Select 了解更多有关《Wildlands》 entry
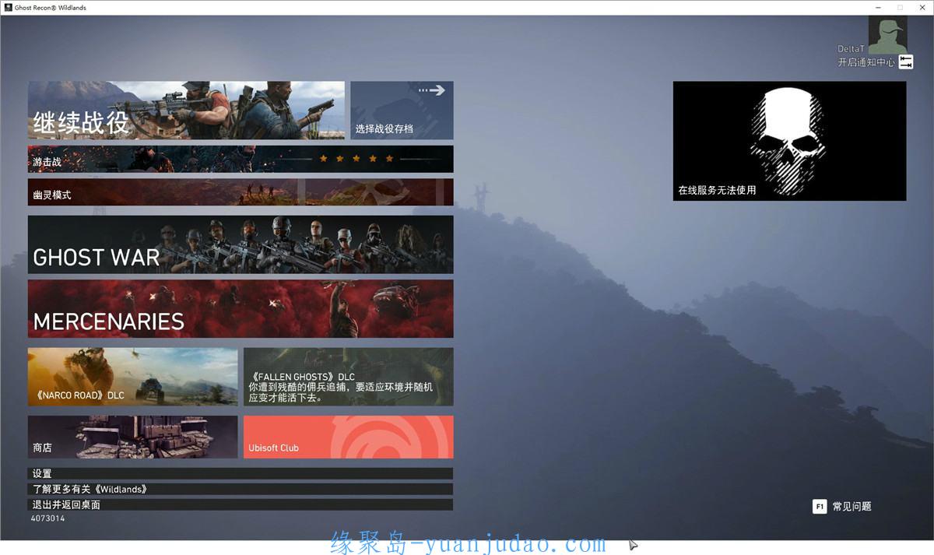The height and width of the screenshot is (555, 934). tap(241, 489)
